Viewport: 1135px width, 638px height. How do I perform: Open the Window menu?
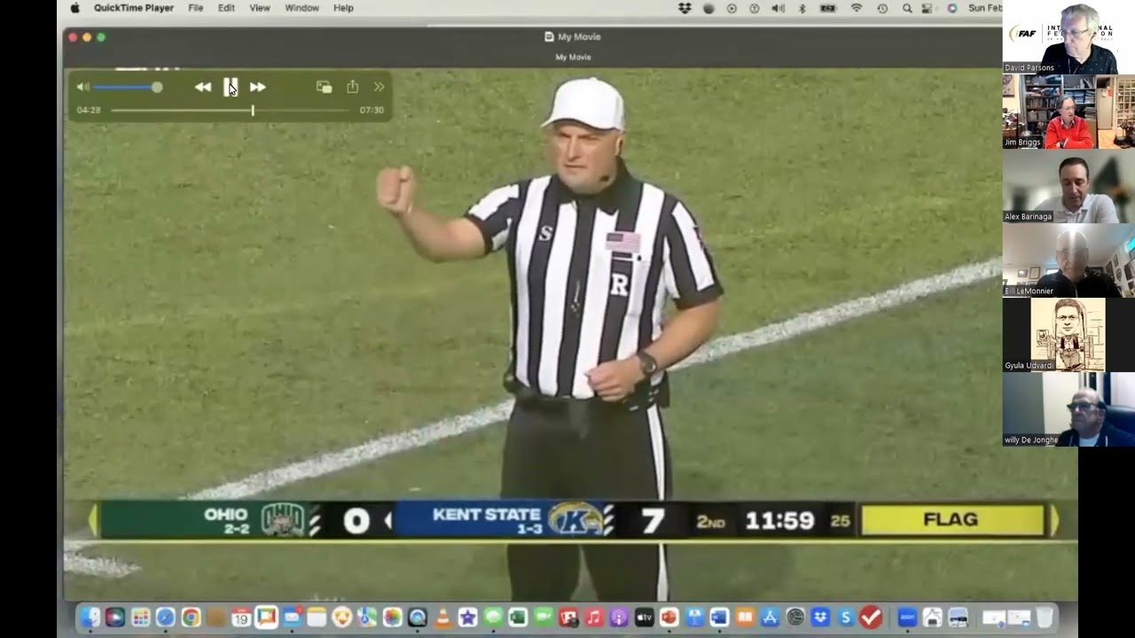pos(301,8)
